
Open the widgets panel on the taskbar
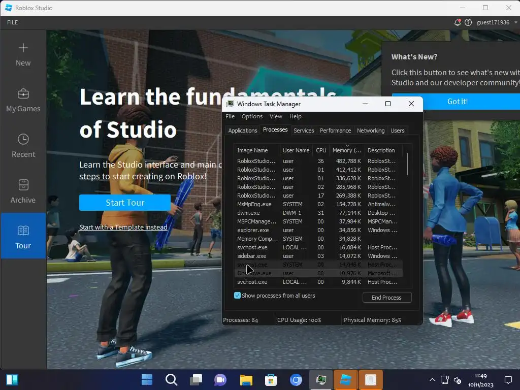tap(12, 379)
